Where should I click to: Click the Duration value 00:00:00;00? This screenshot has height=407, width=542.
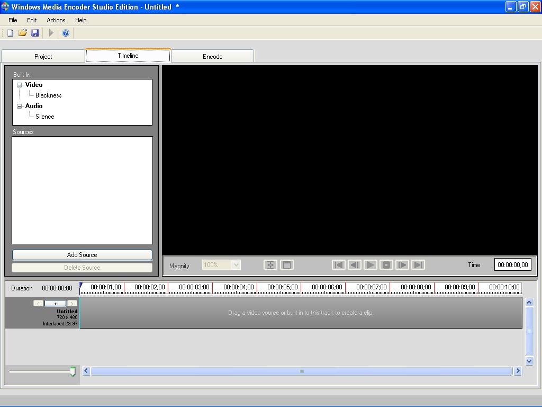click(57, 288)
